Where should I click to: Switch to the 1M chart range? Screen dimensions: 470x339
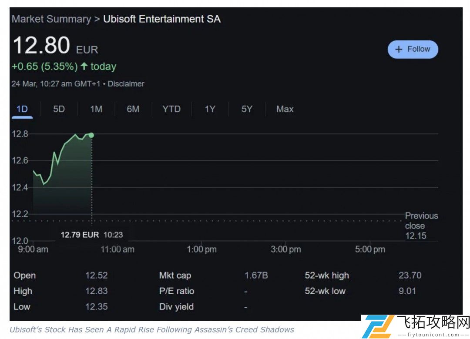pos(96,109)
